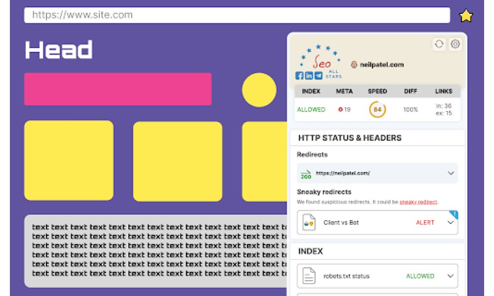Viewport: 494px width, 296px height.
Task: Switch to the INDEX tab
Action: coord(311,91)
